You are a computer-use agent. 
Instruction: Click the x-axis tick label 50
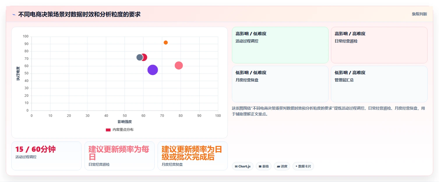click(125, 116)
